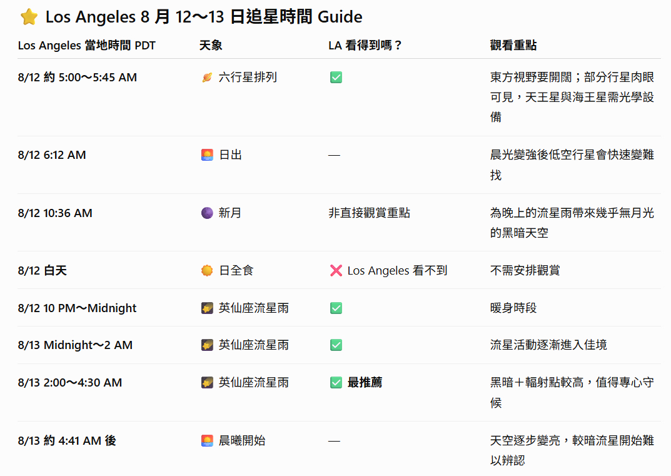Click the Los Angeles 當地時間 PDT header
The image size is (671, 476).
86,46
